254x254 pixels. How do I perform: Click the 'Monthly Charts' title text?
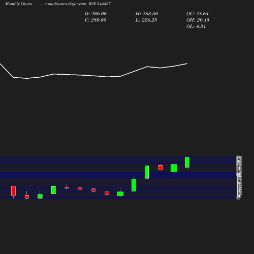click(x=18, y=4)
